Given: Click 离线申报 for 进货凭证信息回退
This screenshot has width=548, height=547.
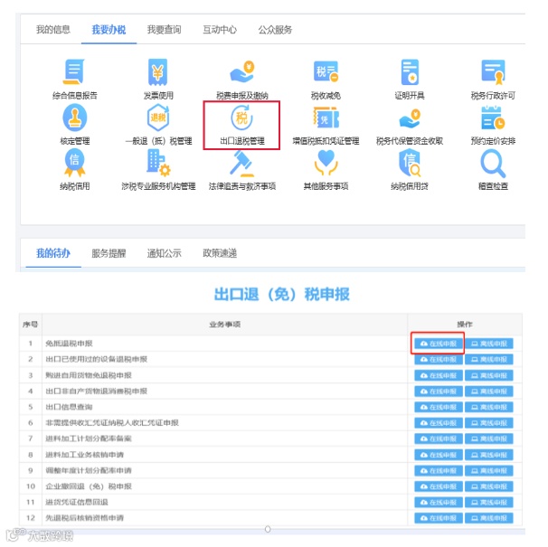Looking at the screenshot, I should (x=488, y=503).
